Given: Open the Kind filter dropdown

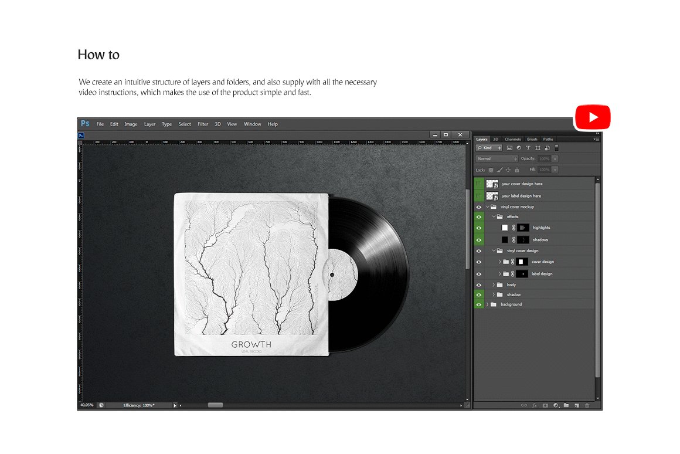Looking at the screenshot, I should pos(489,148).
